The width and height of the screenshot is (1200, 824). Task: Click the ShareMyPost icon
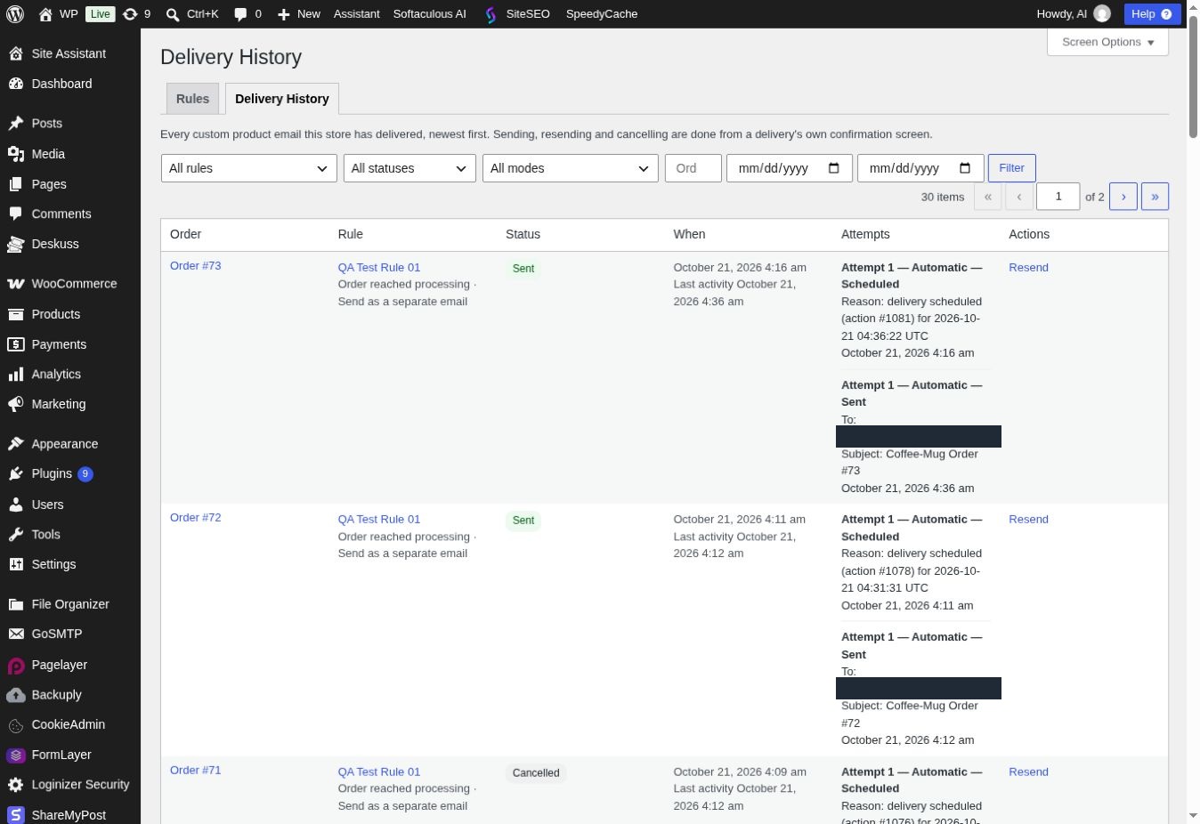coord(16,815)
